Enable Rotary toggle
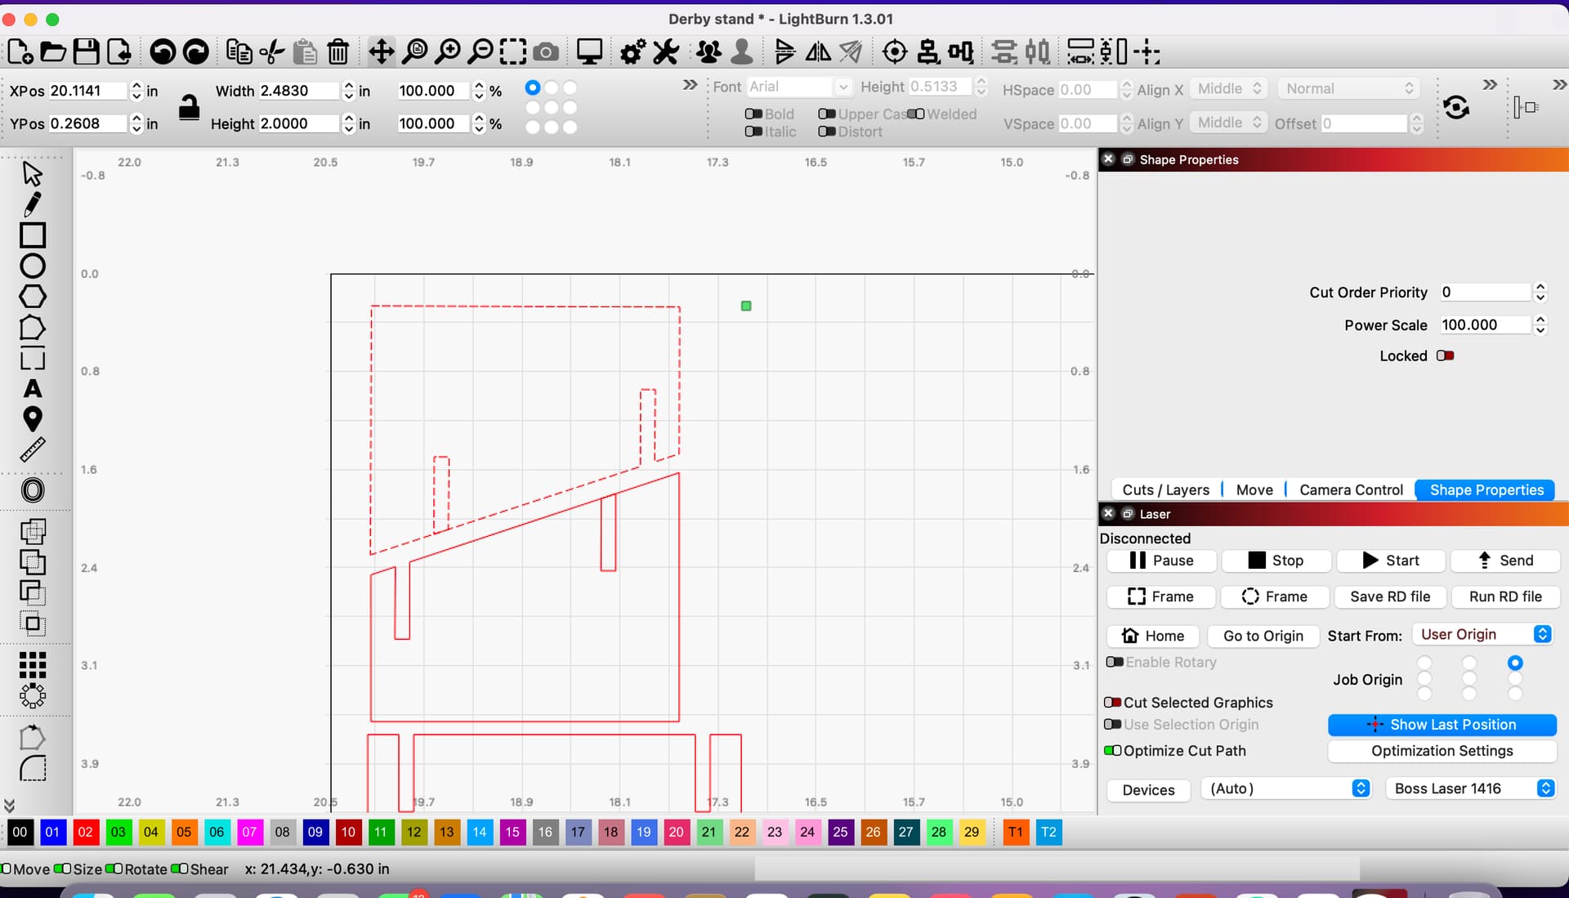1569x898 pixels. coord(1115,662)
